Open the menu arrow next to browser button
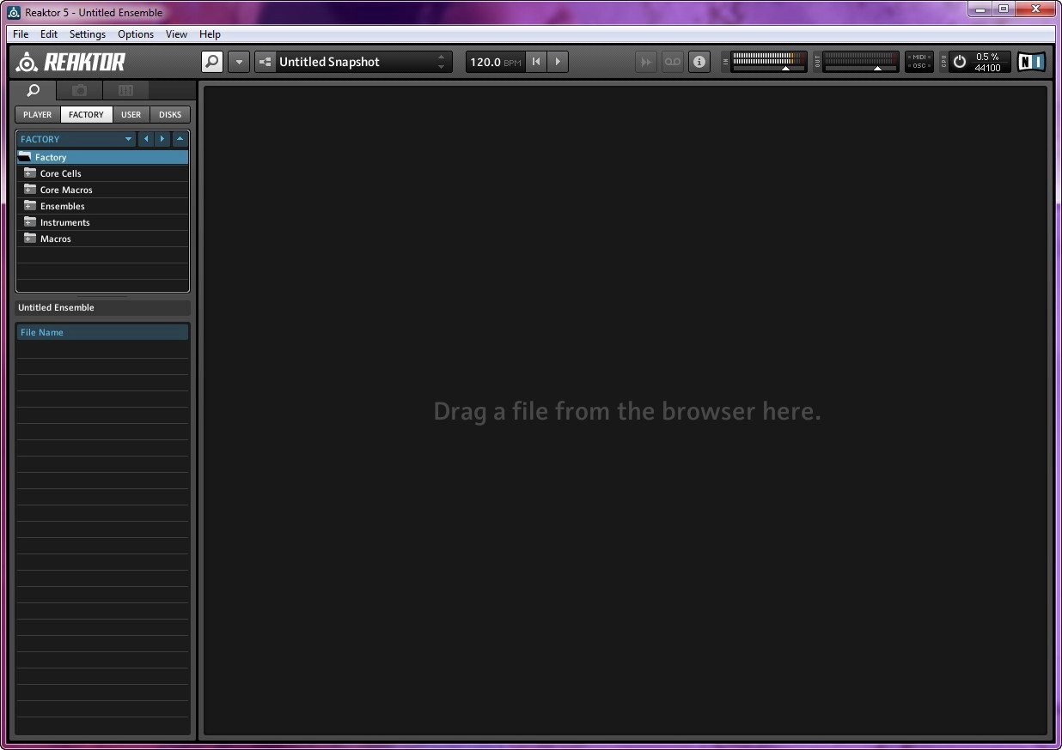The height and width of the screenshot is (750, 1062). pos(239,62)
